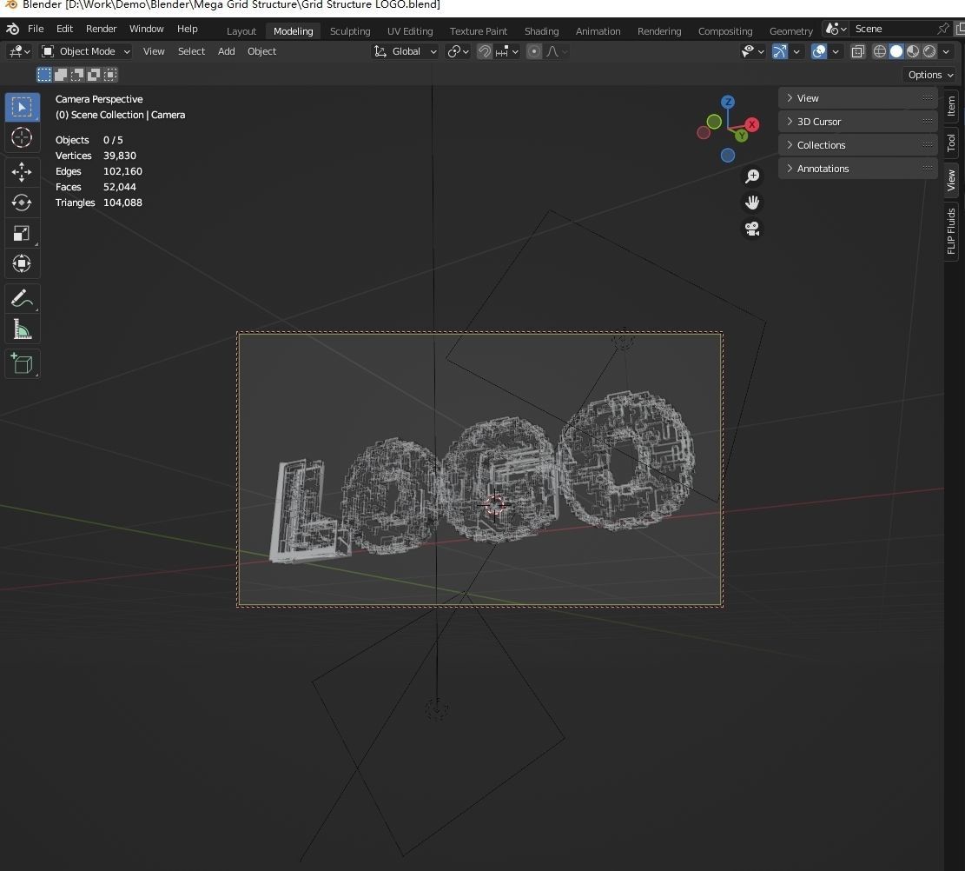Open the viewport Select menu
965x871 pixels.
(191, 52)
